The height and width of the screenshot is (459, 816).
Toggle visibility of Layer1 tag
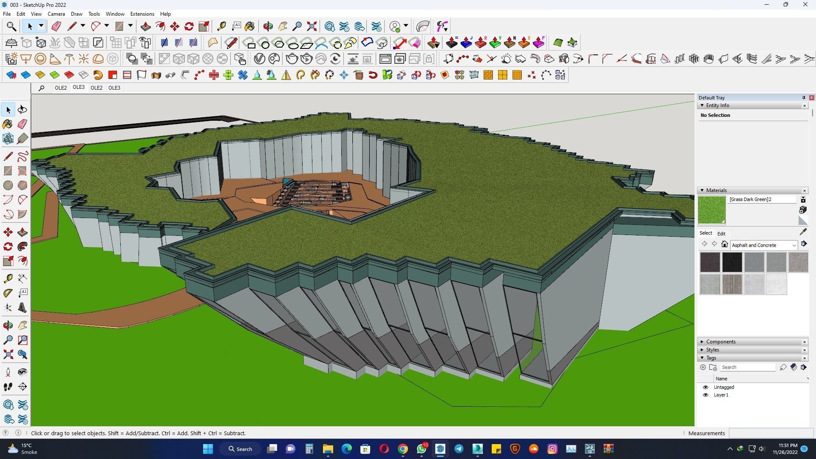705,395
